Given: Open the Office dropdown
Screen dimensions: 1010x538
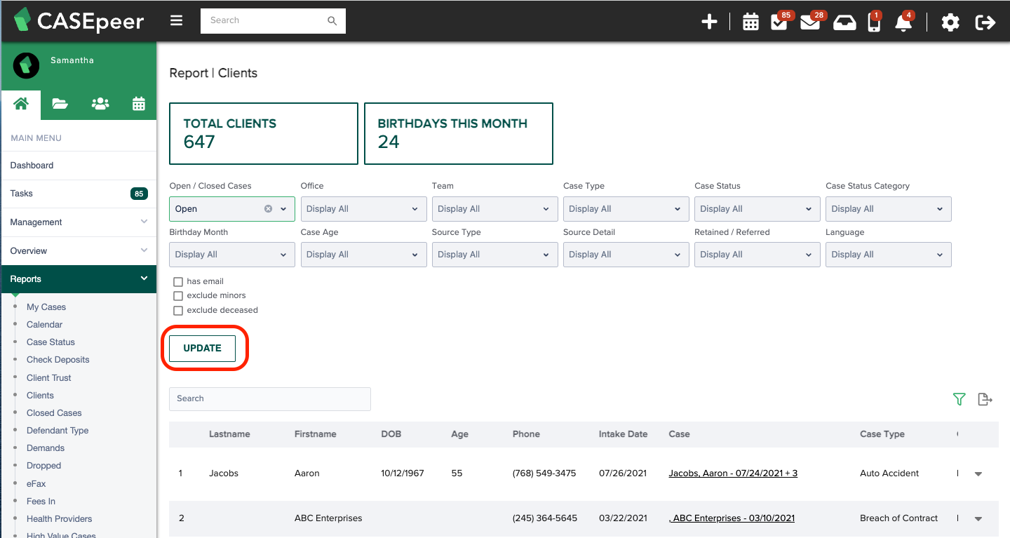Looking at the screenshot, I should (x=363, y=209).
